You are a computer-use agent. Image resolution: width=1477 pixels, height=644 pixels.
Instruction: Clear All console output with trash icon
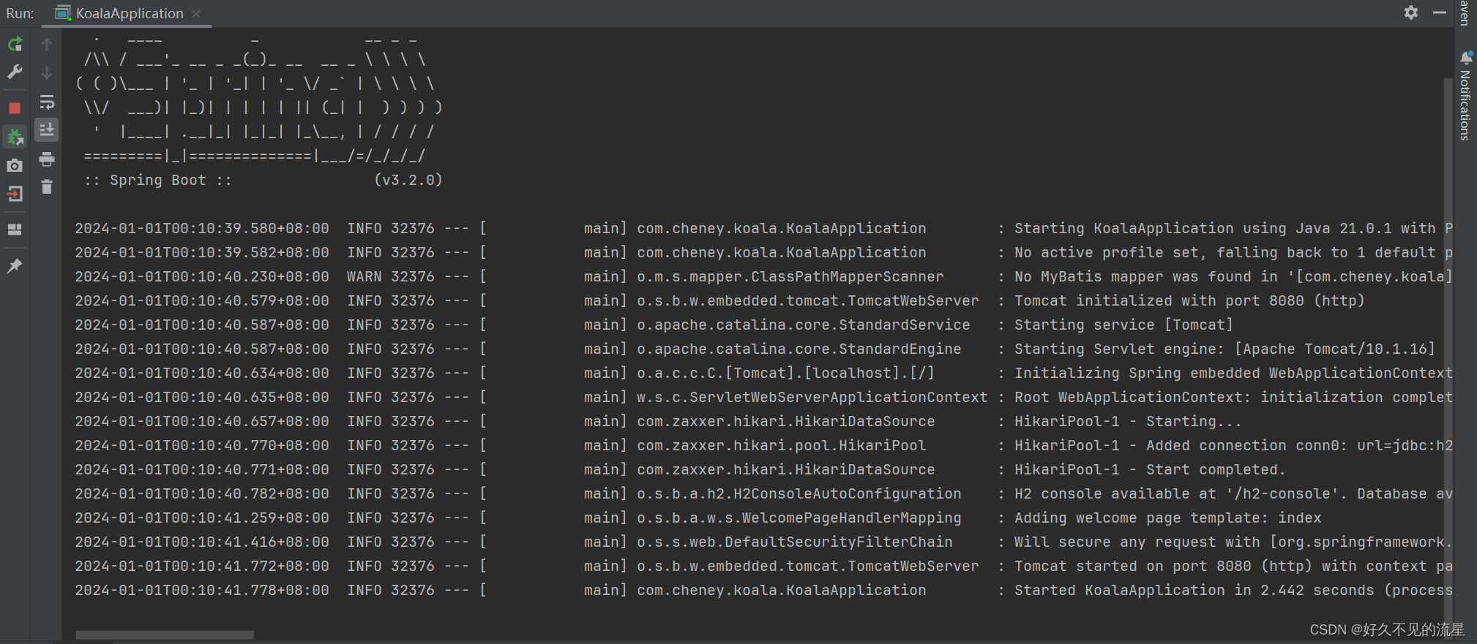coord(47,187)
